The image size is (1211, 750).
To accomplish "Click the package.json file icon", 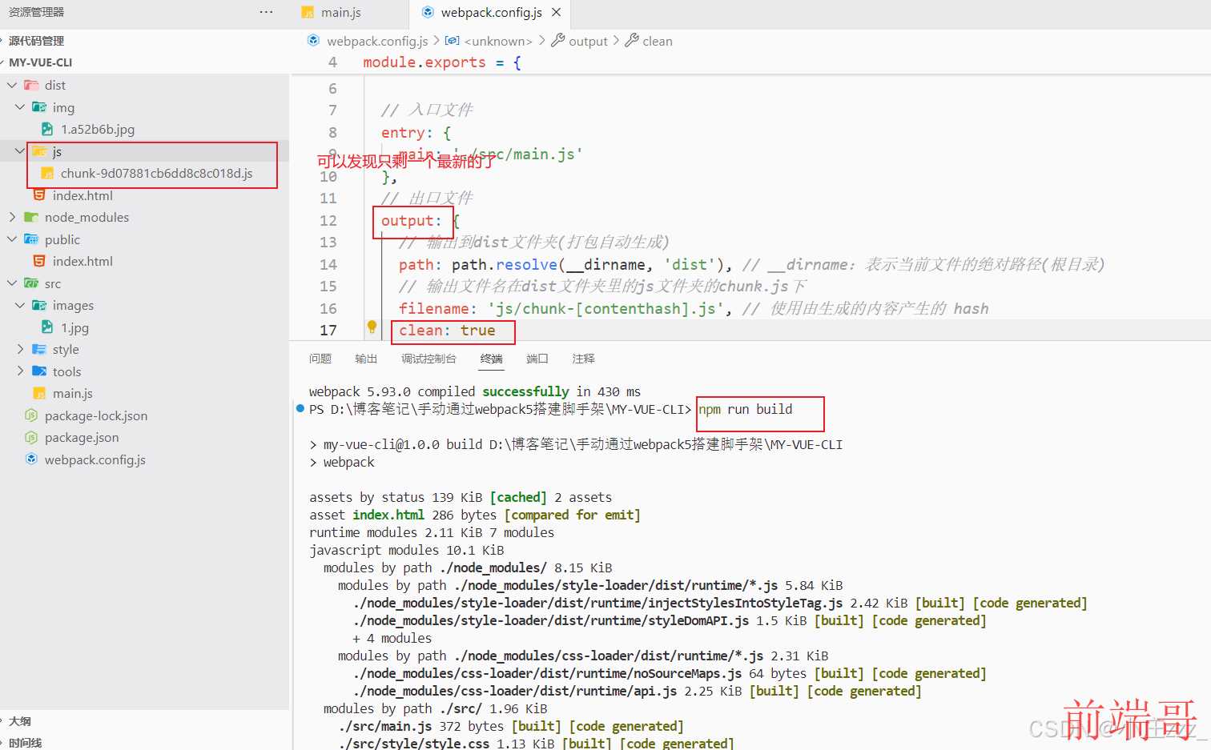I will [31, 437].
